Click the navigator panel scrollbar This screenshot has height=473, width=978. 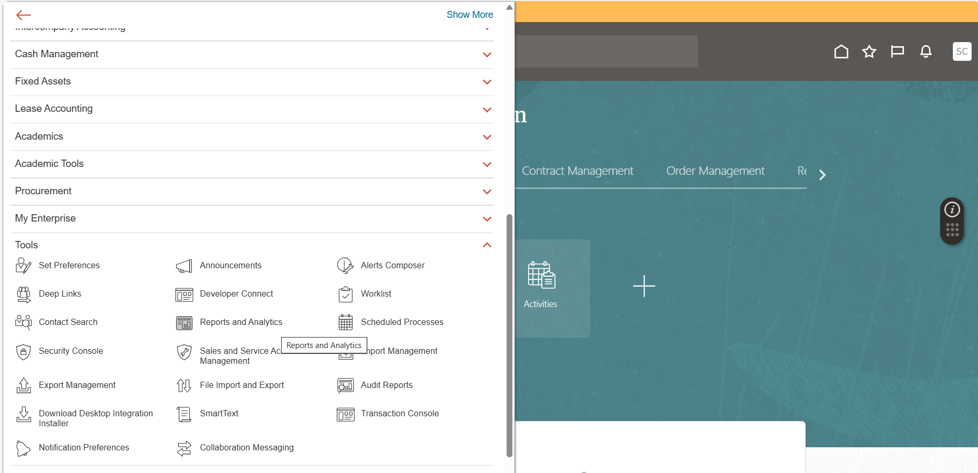(509, 335)
